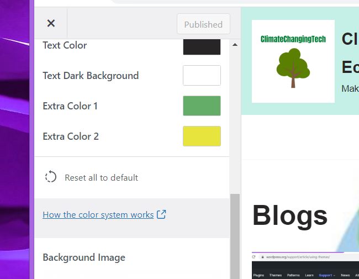
Task: Click the Support menu in the blog thumbnail
Action: [x=327, y=275]
